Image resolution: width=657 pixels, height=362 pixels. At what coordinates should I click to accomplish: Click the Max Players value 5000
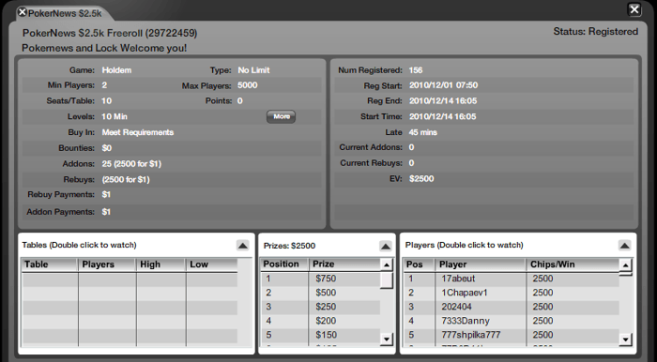click(x=247, y=85)
